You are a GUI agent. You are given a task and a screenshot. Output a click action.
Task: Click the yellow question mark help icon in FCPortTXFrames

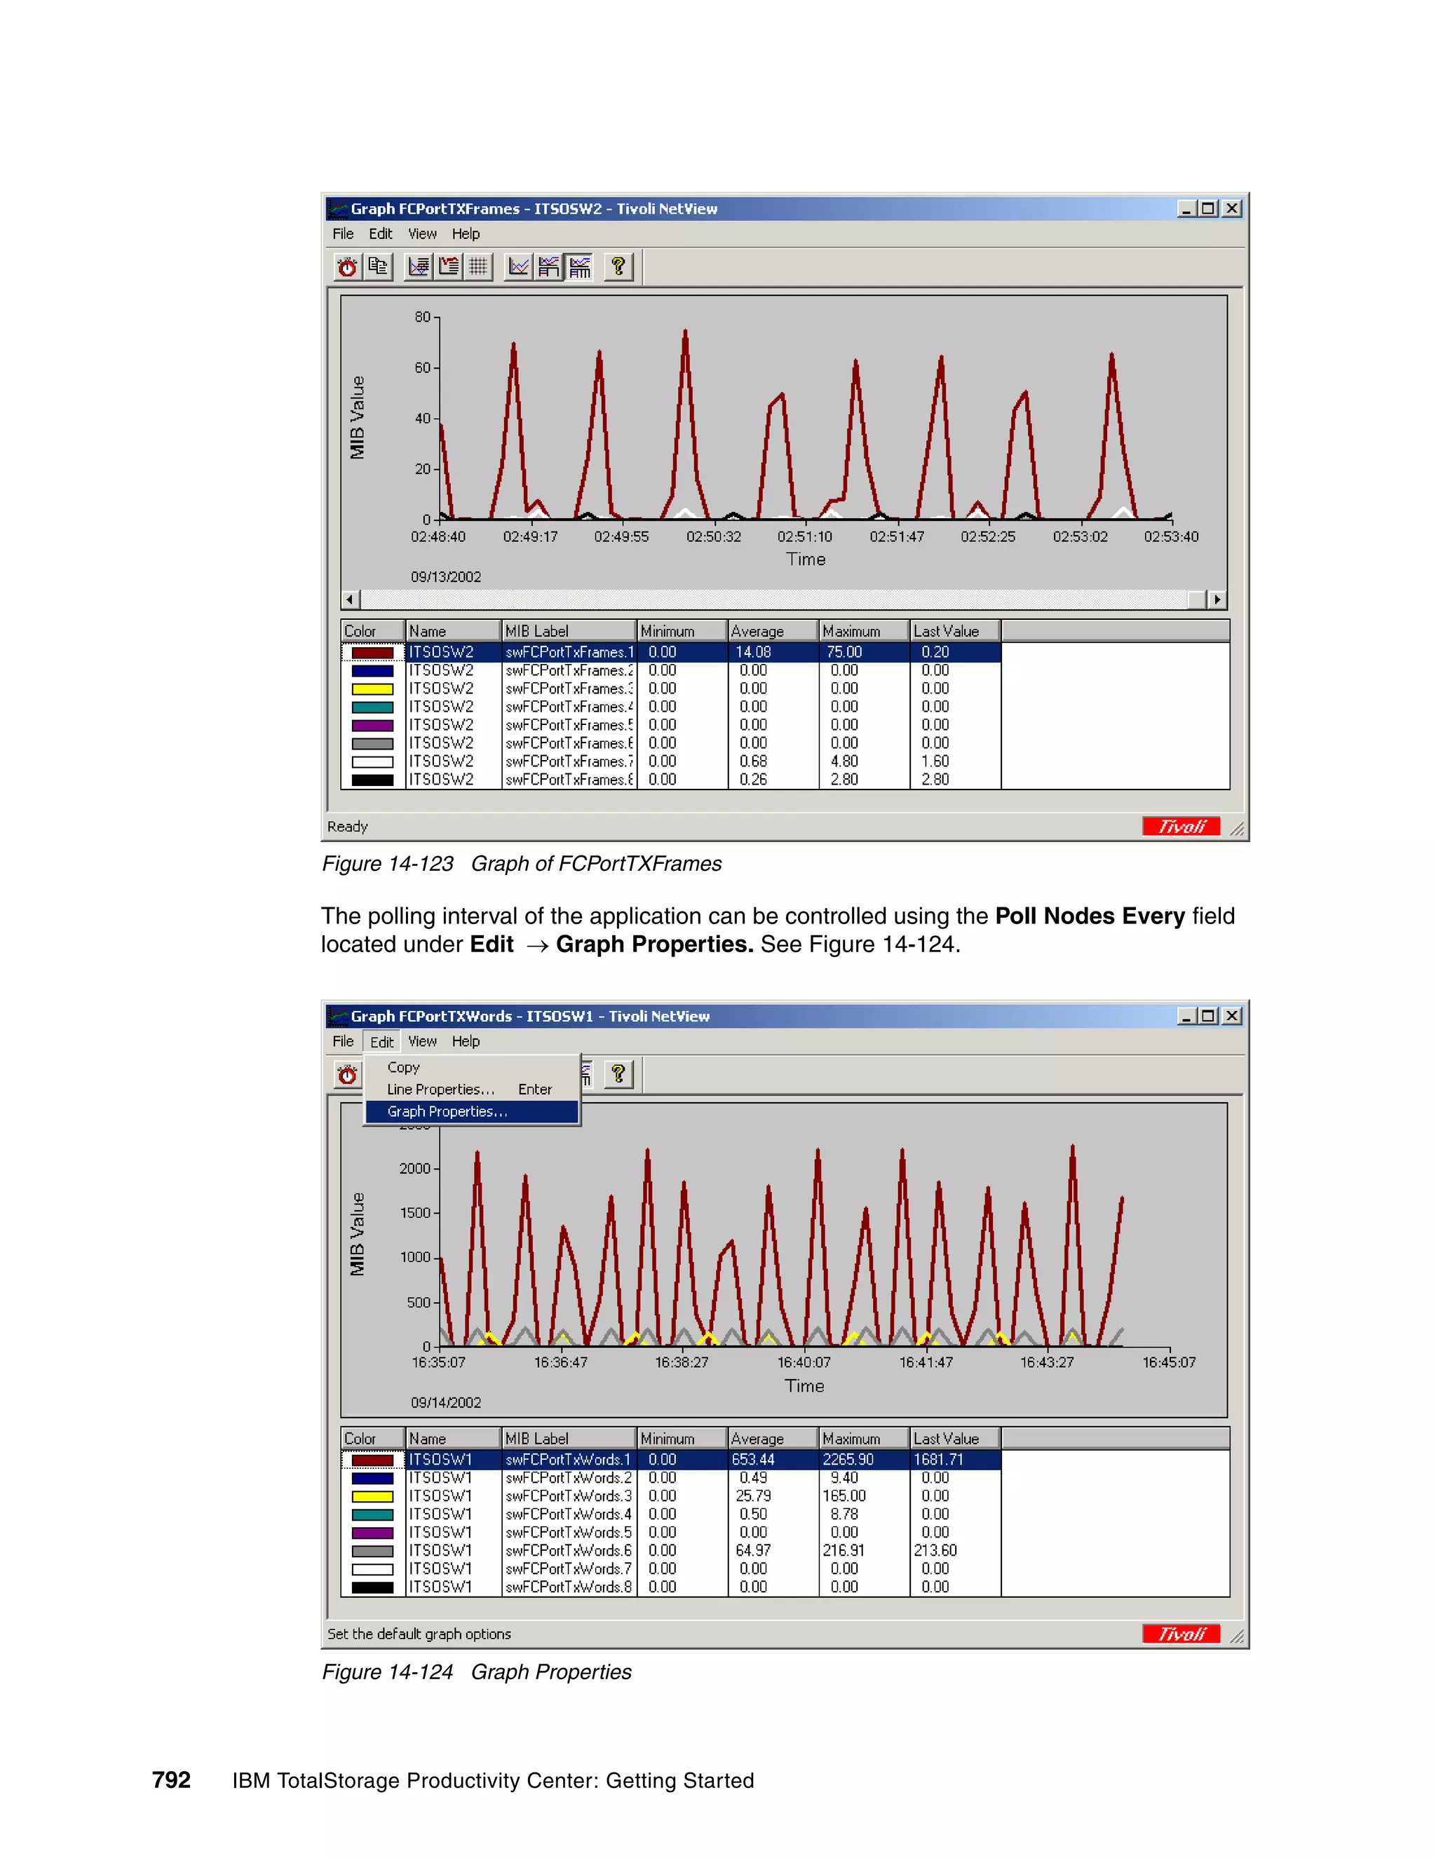click(x=618, y=267)
